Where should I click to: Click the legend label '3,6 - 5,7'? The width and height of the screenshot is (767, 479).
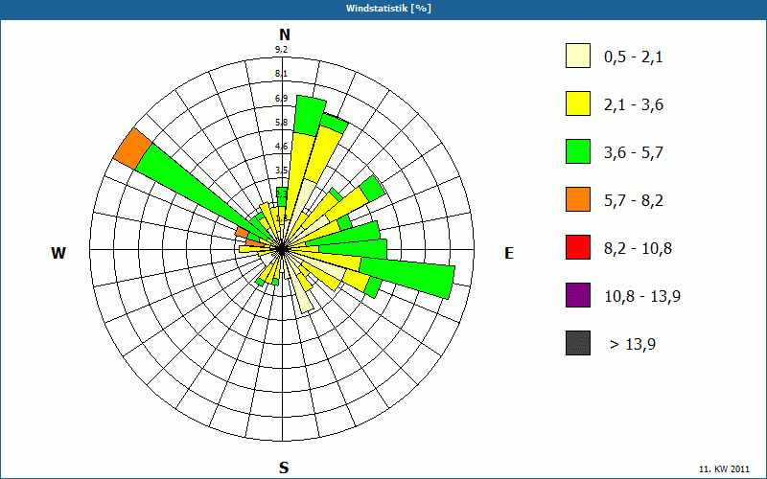(x=634, y=153)
